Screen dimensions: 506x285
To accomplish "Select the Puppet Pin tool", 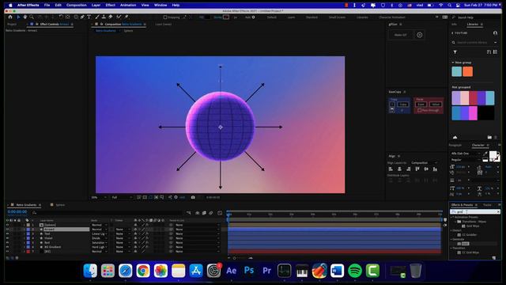I will coord(126,17).
